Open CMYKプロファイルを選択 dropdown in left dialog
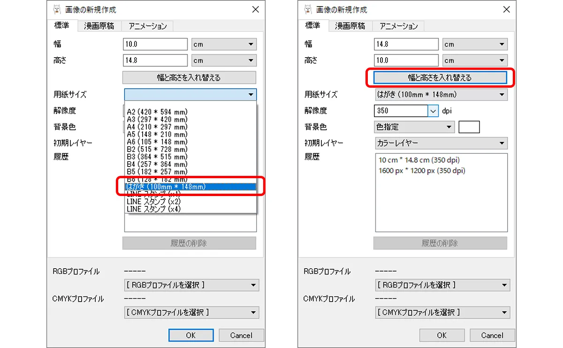This screenshot has width=563, height=348. coord(192,312)
